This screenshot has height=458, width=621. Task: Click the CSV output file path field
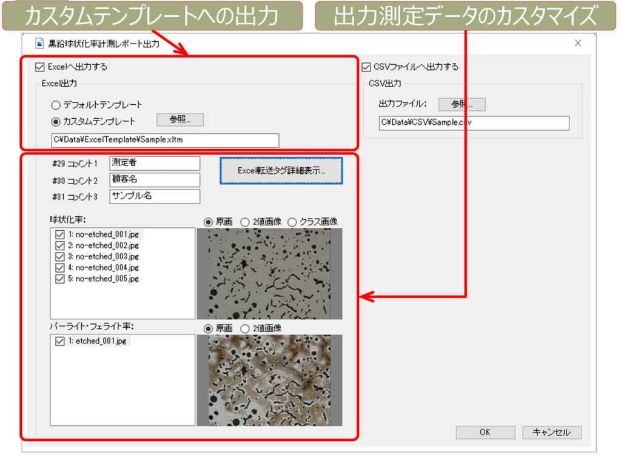point(474,123)
